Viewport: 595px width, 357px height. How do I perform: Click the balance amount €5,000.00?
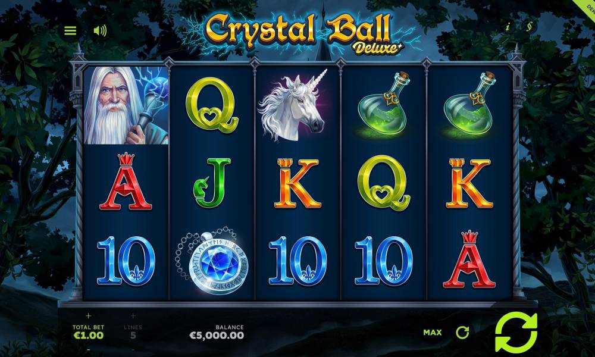click(x=217, y=336)
